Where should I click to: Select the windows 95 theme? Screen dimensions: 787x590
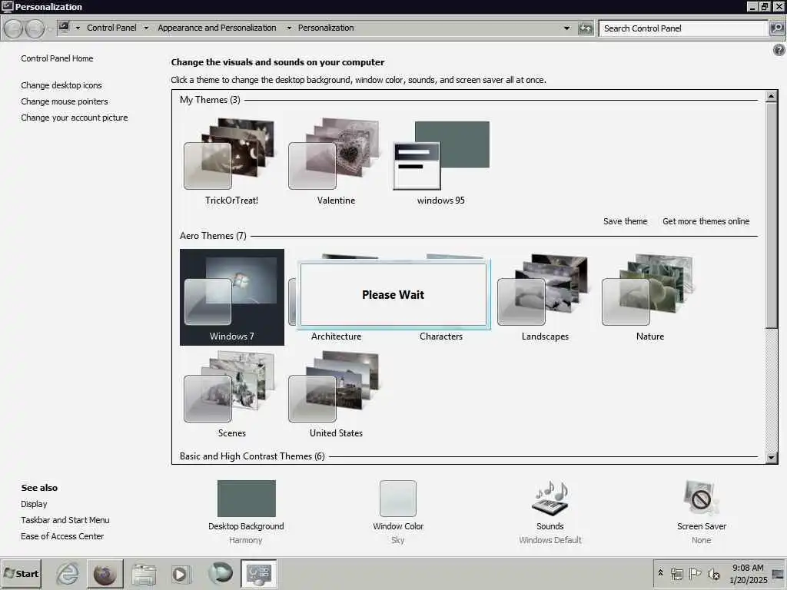tap(440, 161)
